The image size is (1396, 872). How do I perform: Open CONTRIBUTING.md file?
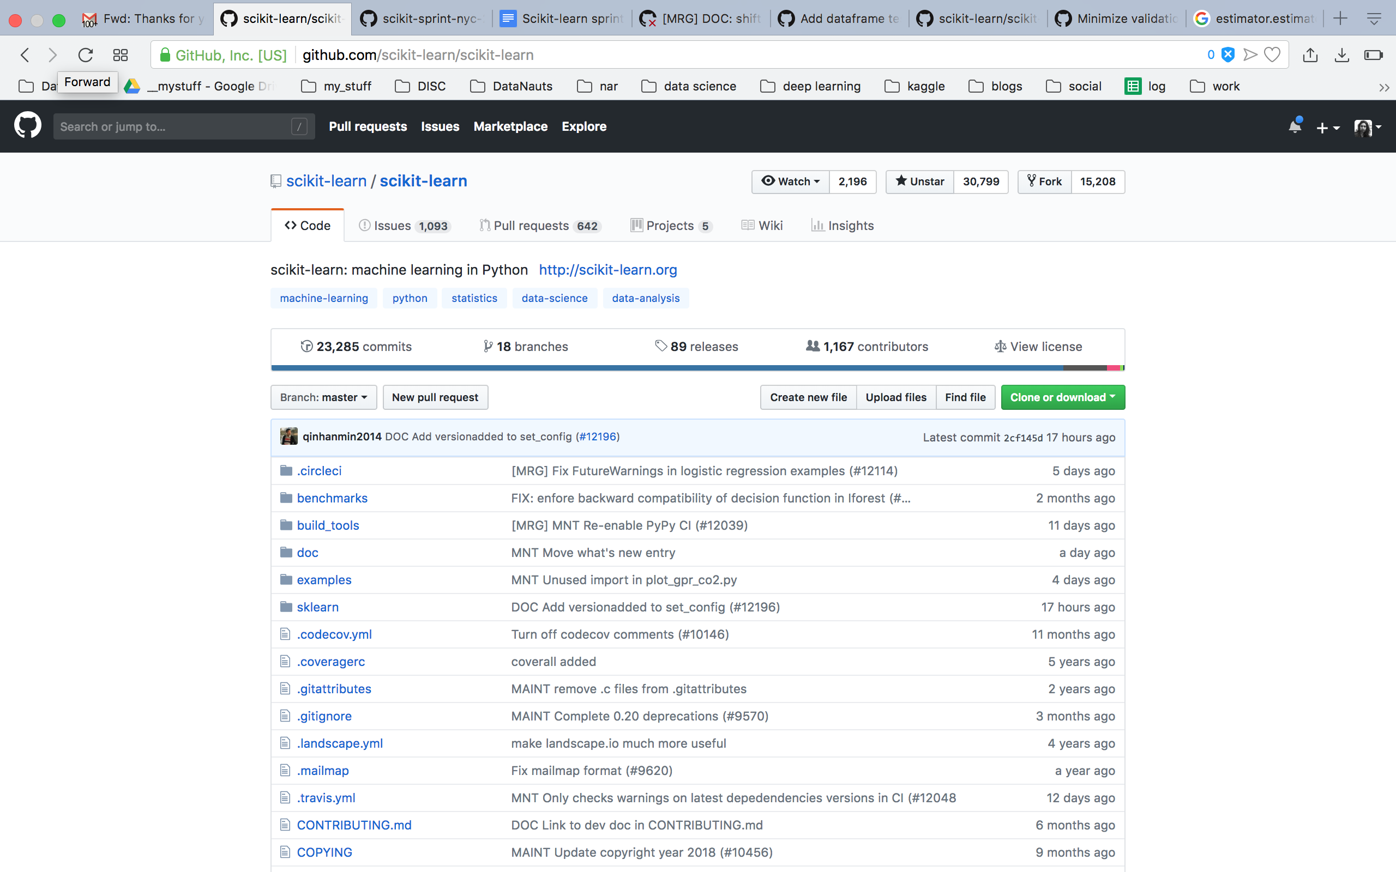(x=354, y=825)
